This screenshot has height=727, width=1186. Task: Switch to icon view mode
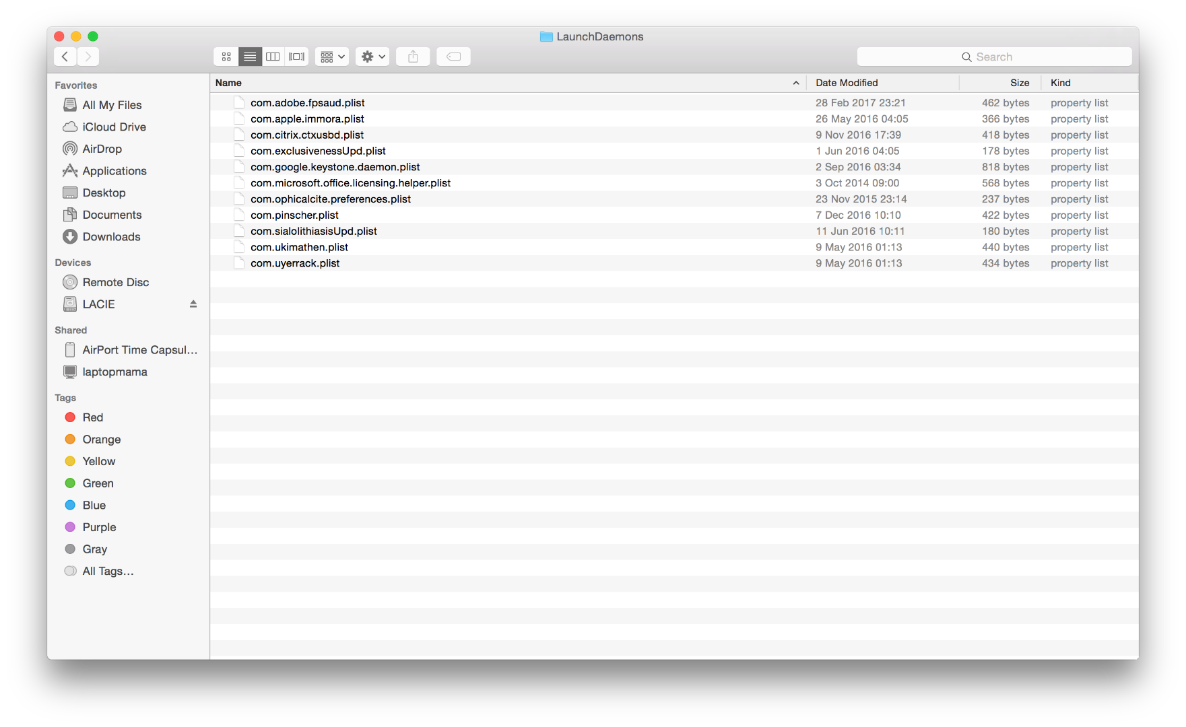226,57
